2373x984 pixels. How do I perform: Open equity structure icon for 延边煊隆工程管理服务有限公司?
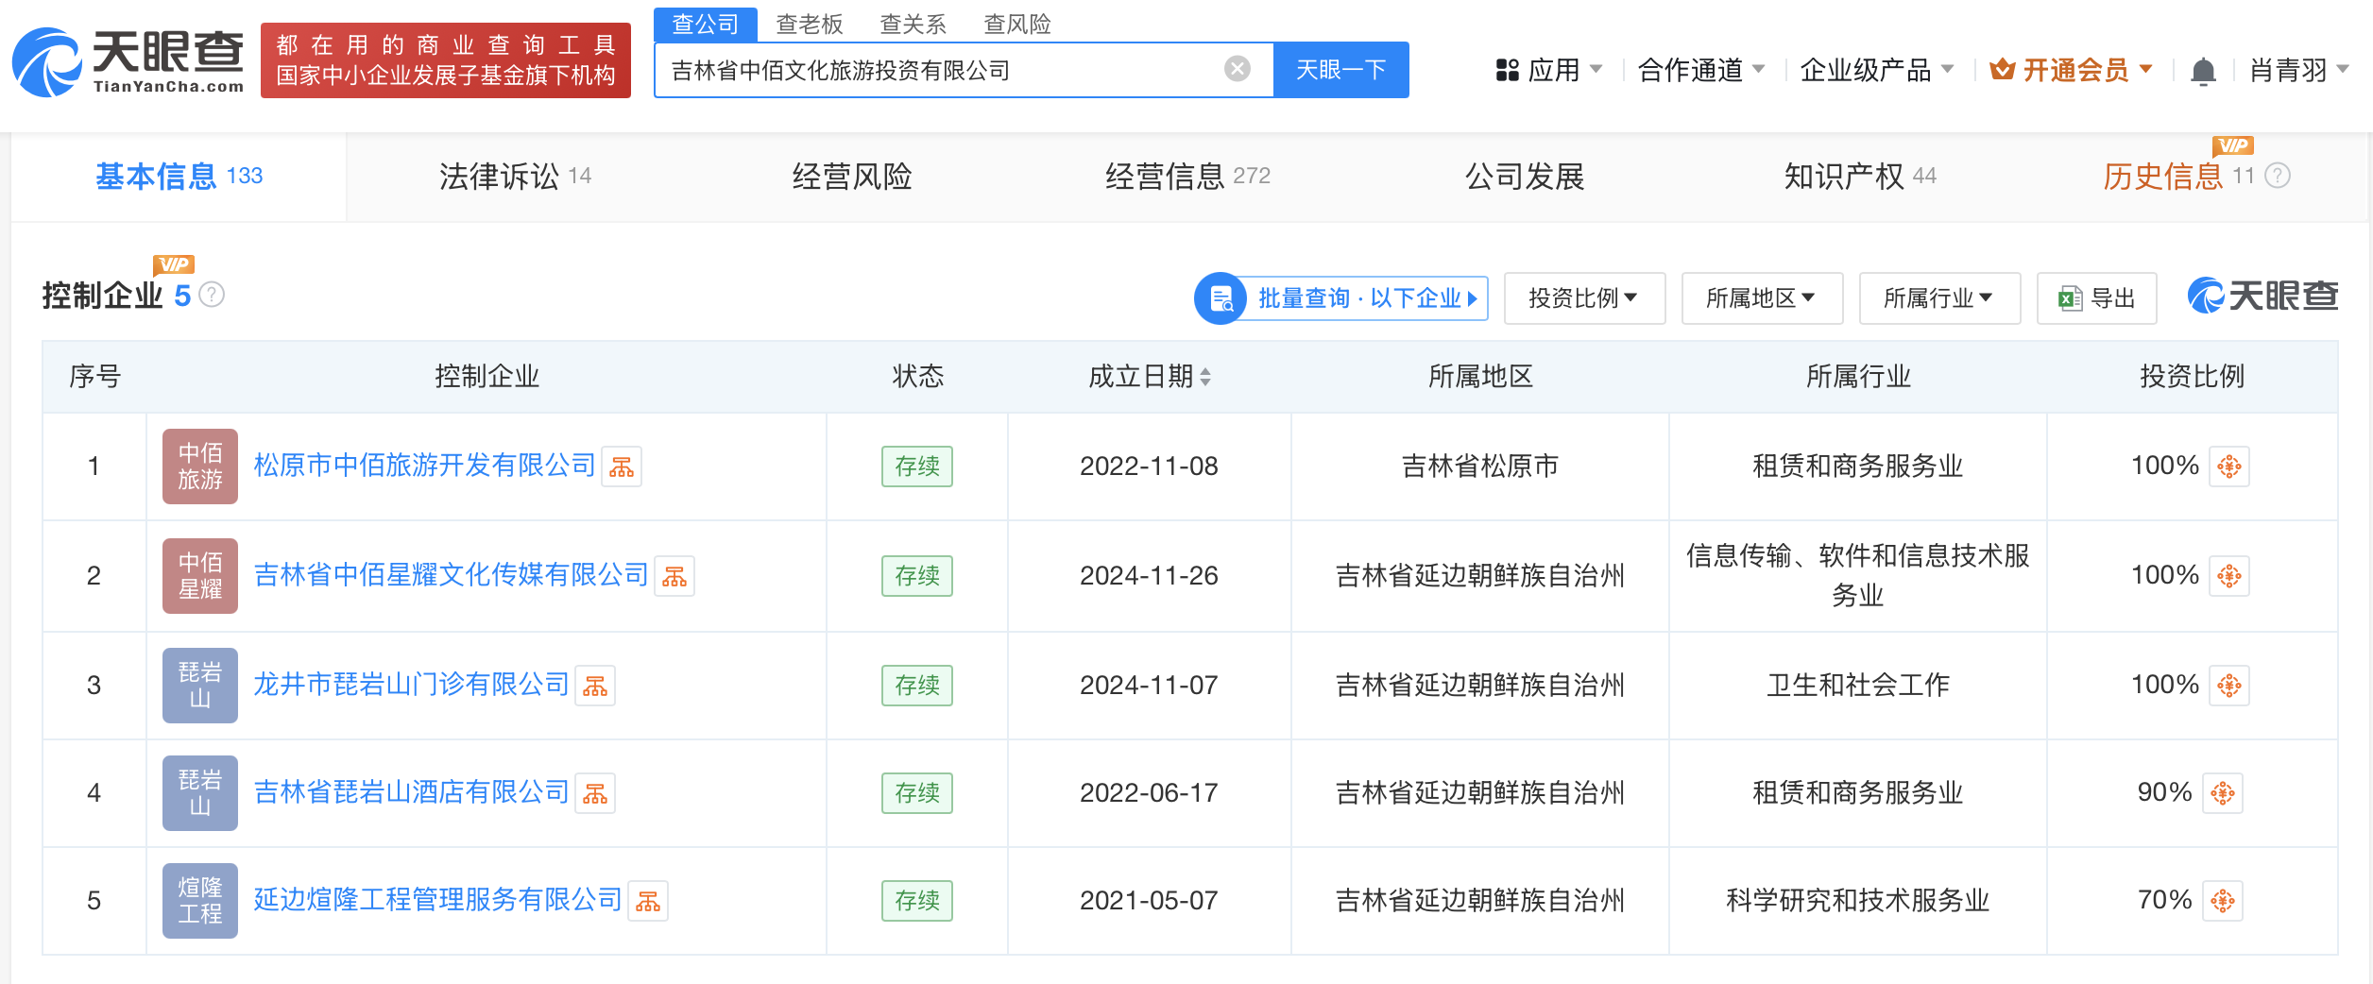coord(648,901)
